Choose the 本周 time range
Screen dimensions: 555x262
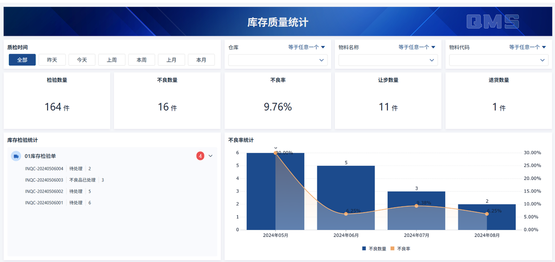pyautogui.click(x=142, y=60)
